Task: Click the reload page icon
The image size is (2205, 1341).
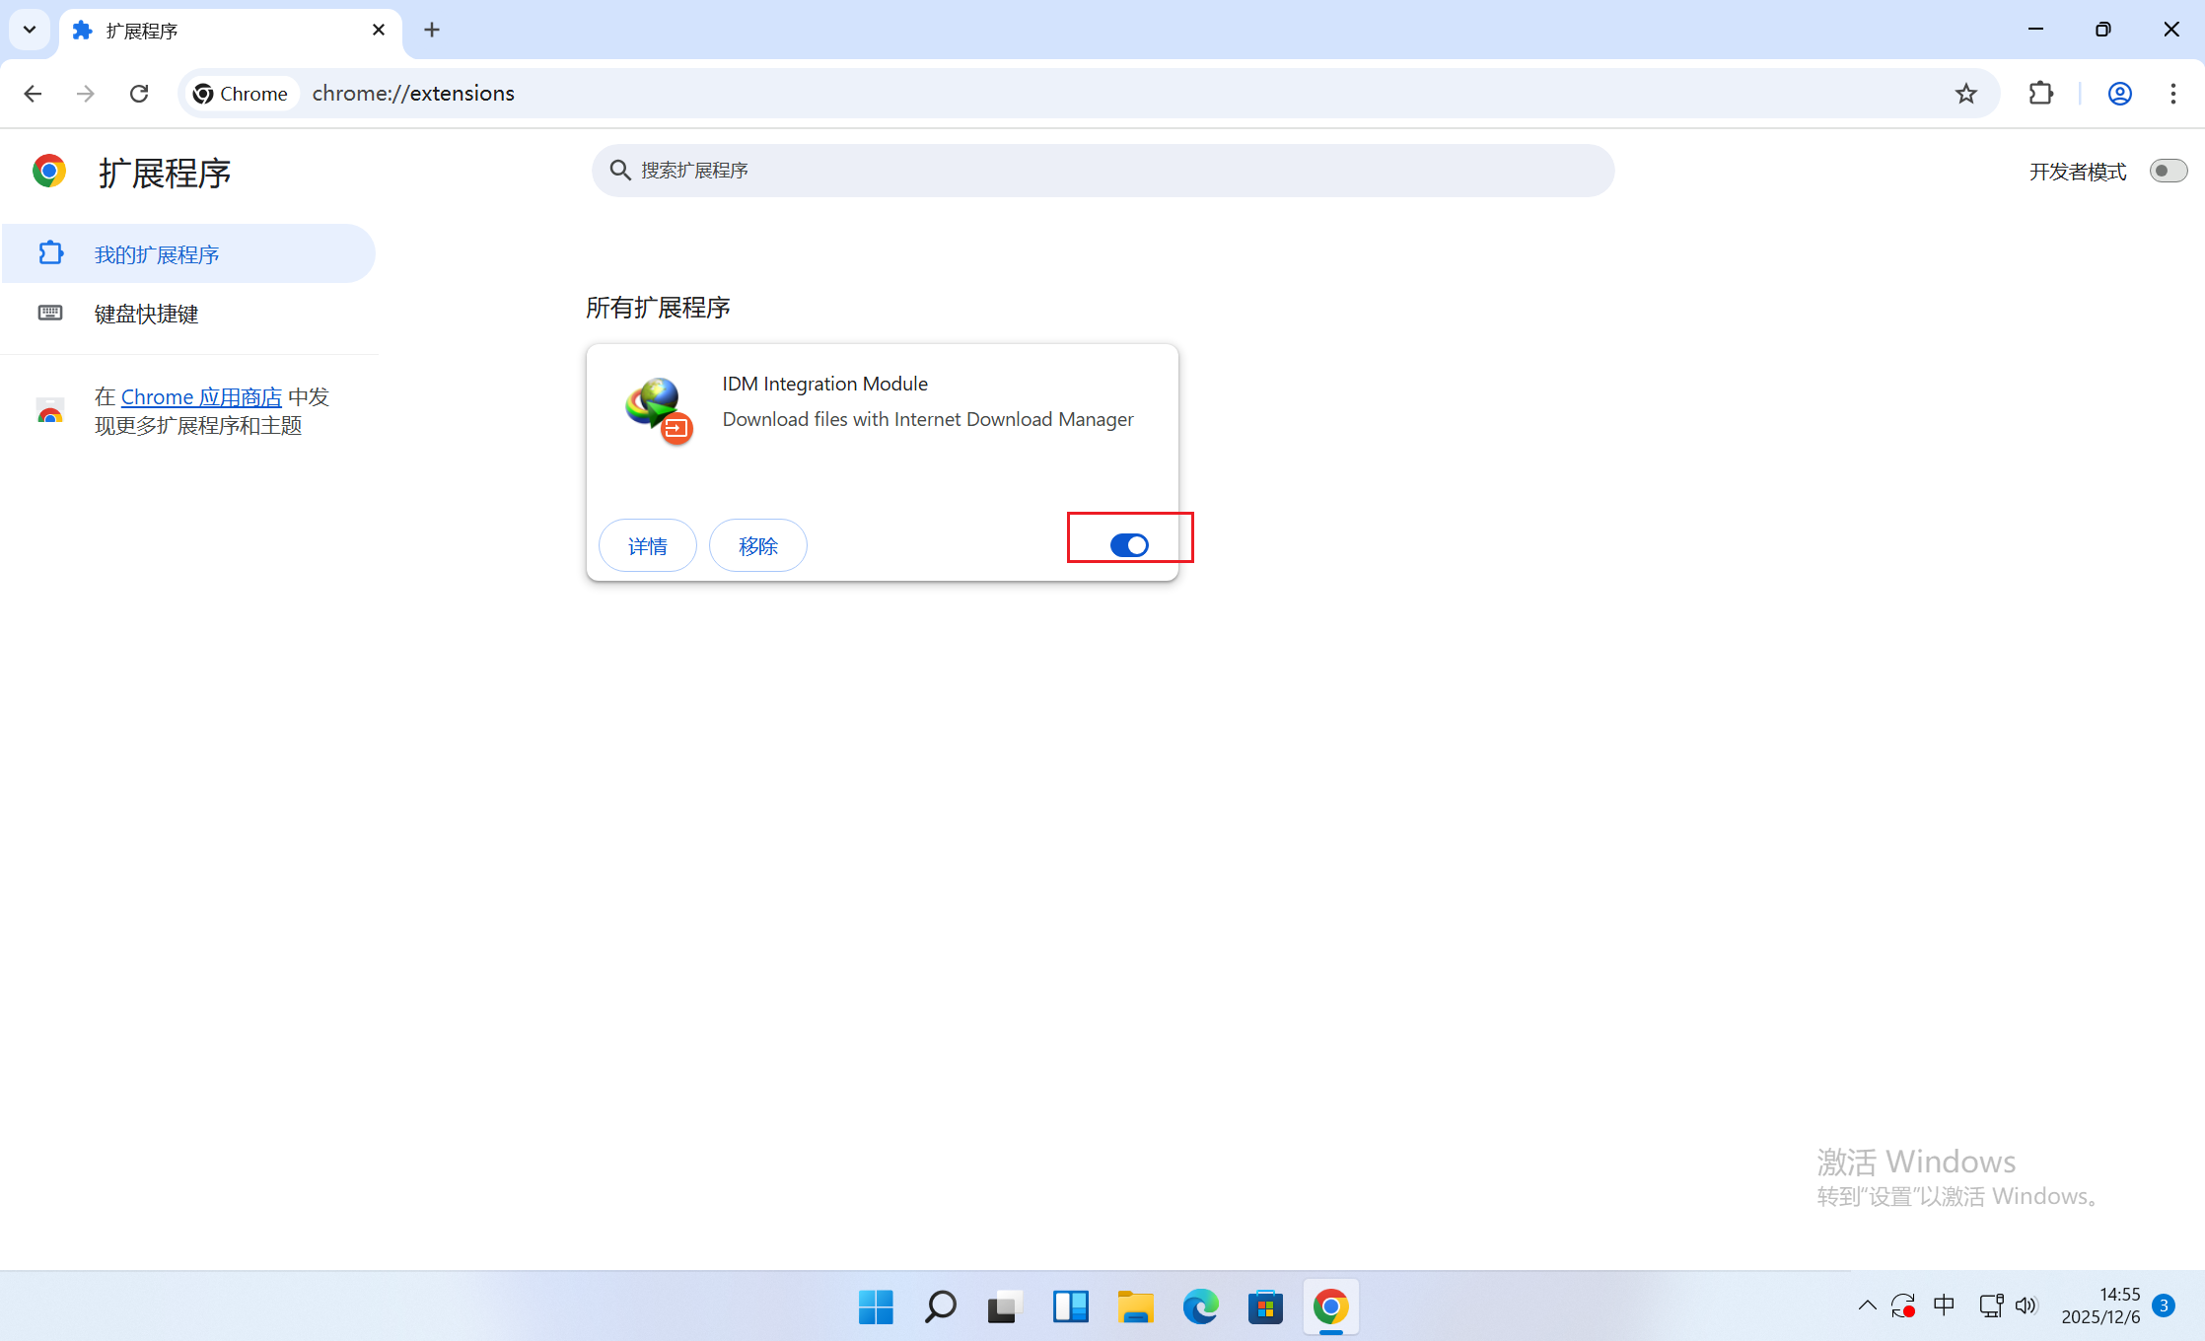Action: coord(139,94)
